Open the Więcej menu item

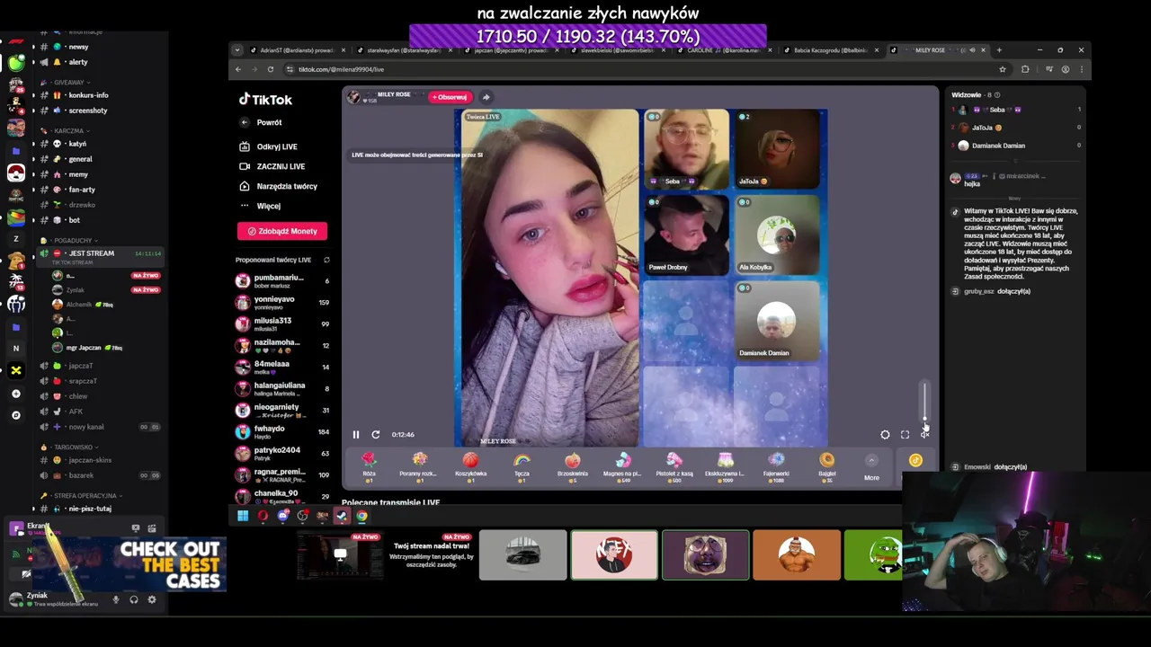tap(260, 206)
